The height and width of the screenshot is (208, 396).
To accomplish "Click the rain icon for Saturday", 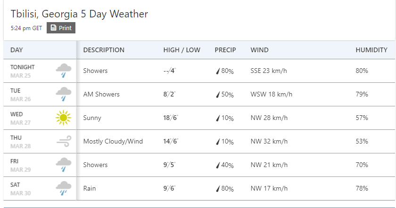I will tap(63, 188).
